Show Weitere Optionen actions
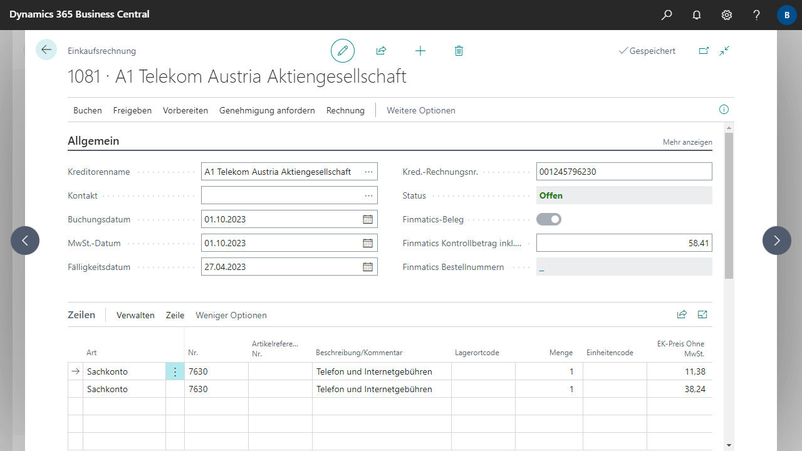Viewport: 802px width, 451px height. [421, 110]
